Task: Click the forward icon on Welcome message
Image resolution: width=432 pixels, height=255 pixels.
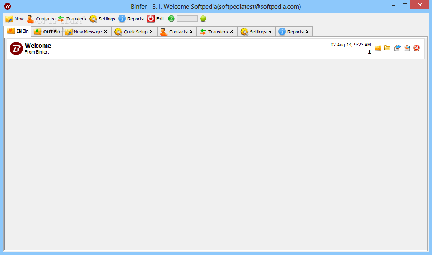Action: 407,48
